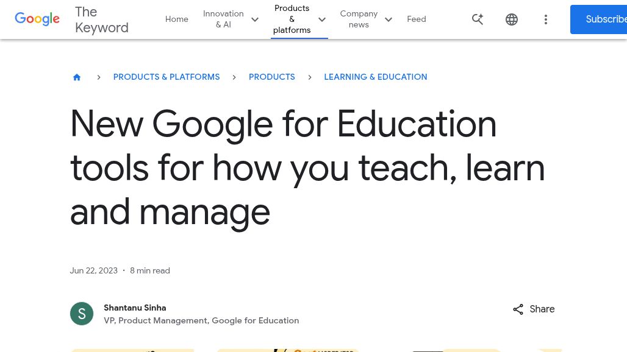Click the Google logo
627x352 pixels.
click(37, 19)
